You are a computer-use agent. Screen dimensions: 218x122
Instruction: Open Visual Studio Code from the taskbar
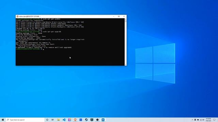click(64, 120)
